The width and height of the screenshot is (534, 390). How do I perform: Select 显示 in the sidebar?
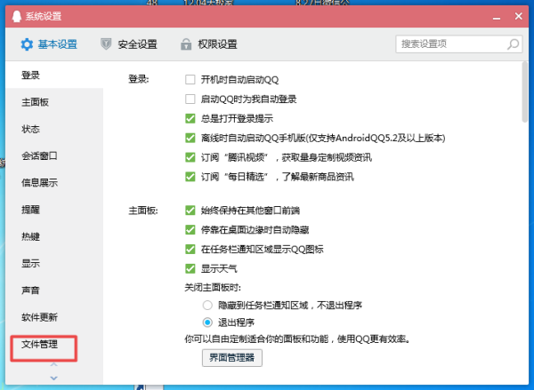coord(54,263)
